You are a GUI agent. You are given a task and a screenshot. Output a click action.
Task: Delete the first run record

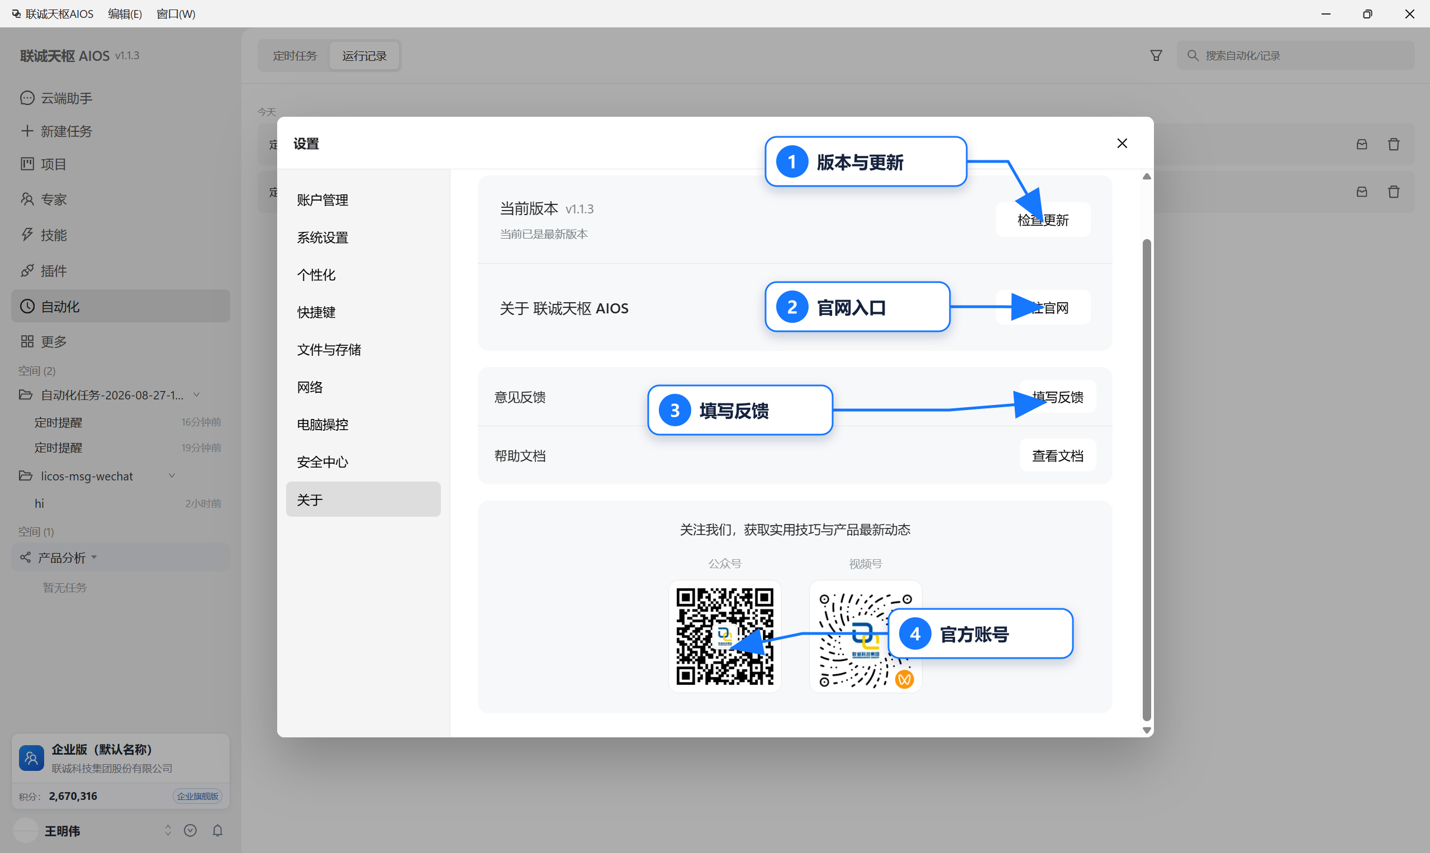pyautogui.click(x=1394, y=144)
